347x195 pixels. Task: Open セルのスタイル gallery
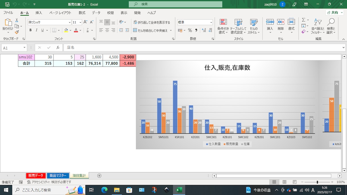click(253, 26)
